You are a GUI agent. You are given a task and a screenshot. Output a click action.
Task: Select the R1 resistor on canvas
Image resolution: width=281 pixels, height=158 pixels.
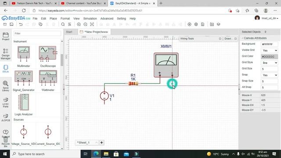133,83
